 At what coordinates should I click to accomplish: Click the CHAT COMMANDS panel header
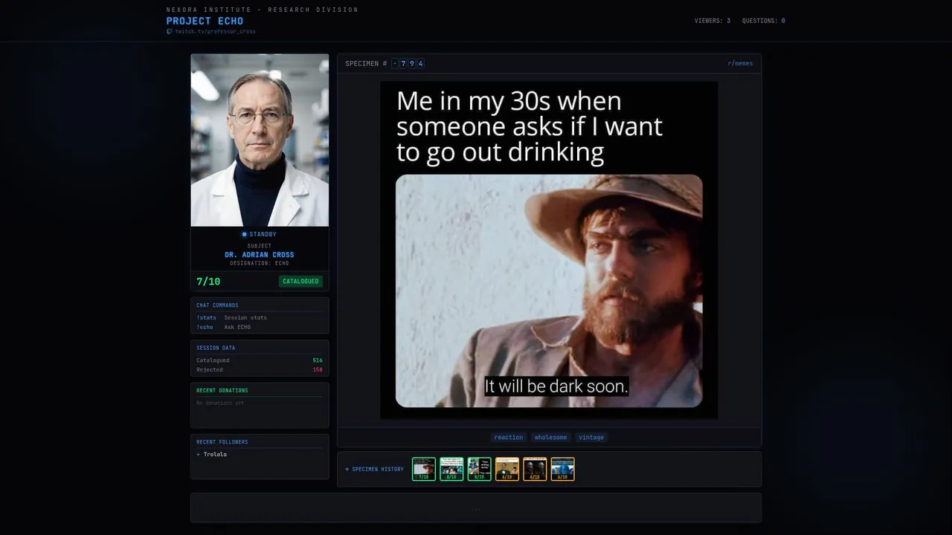pos(217,305)
